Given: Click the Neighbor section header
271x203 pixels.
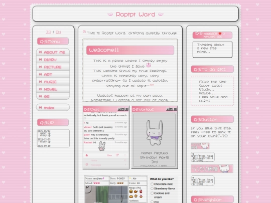Looking at the screenshot, I should [x=212, y=199].
